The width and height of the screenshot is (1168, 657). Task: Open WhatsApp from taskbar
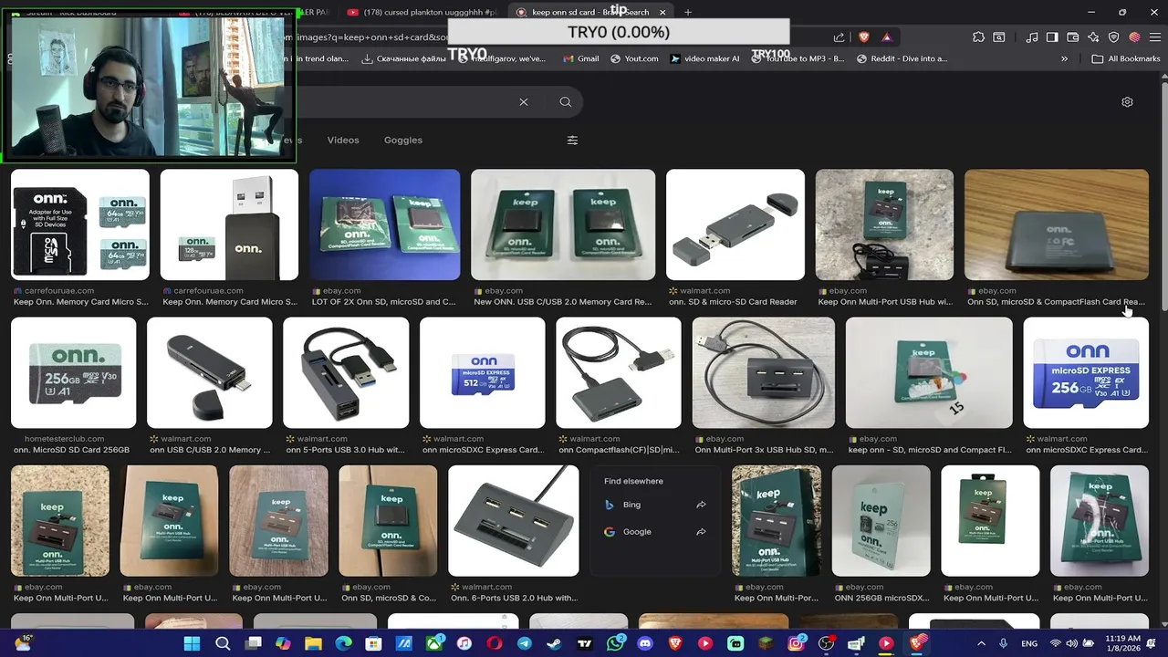pyautogui.click(x=615, y=643)
